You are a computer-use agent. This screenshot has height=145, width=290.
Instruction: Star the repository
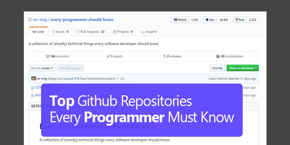point(210,20)
